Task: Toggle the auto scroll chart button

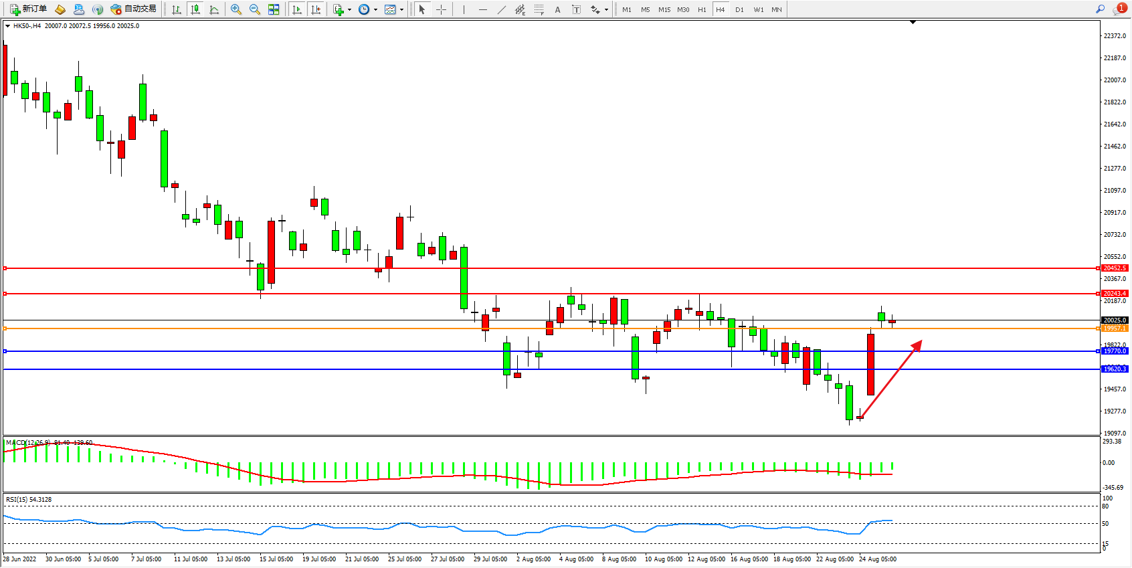Action: (297, 9)
